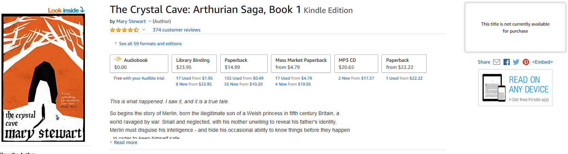This screenshot has height=154, width=568.
Task: Expand the description with Read more
Action: pyautogui.click(x=125, y=143)
